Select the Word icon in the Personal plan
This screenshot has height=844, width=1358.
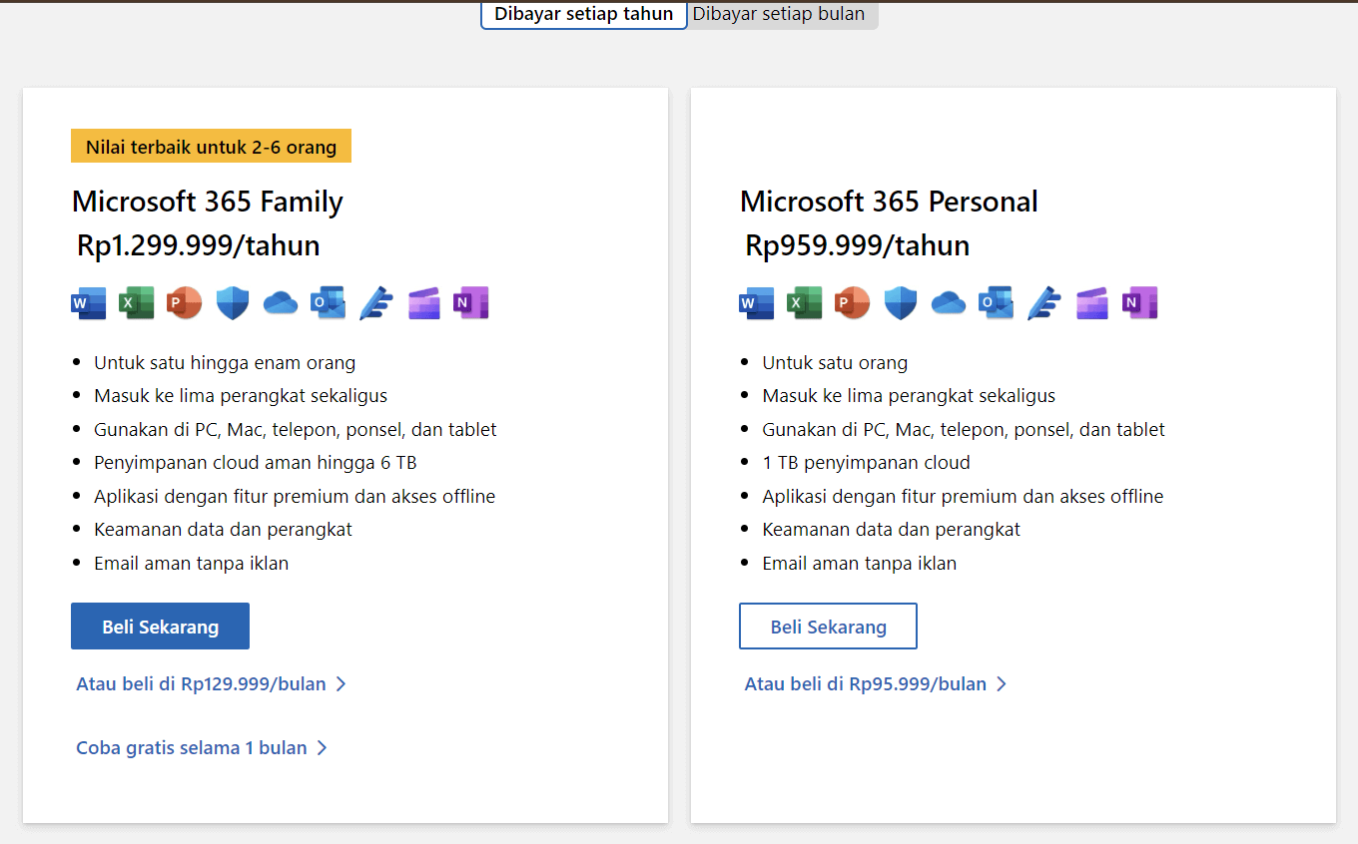(756, 302)
